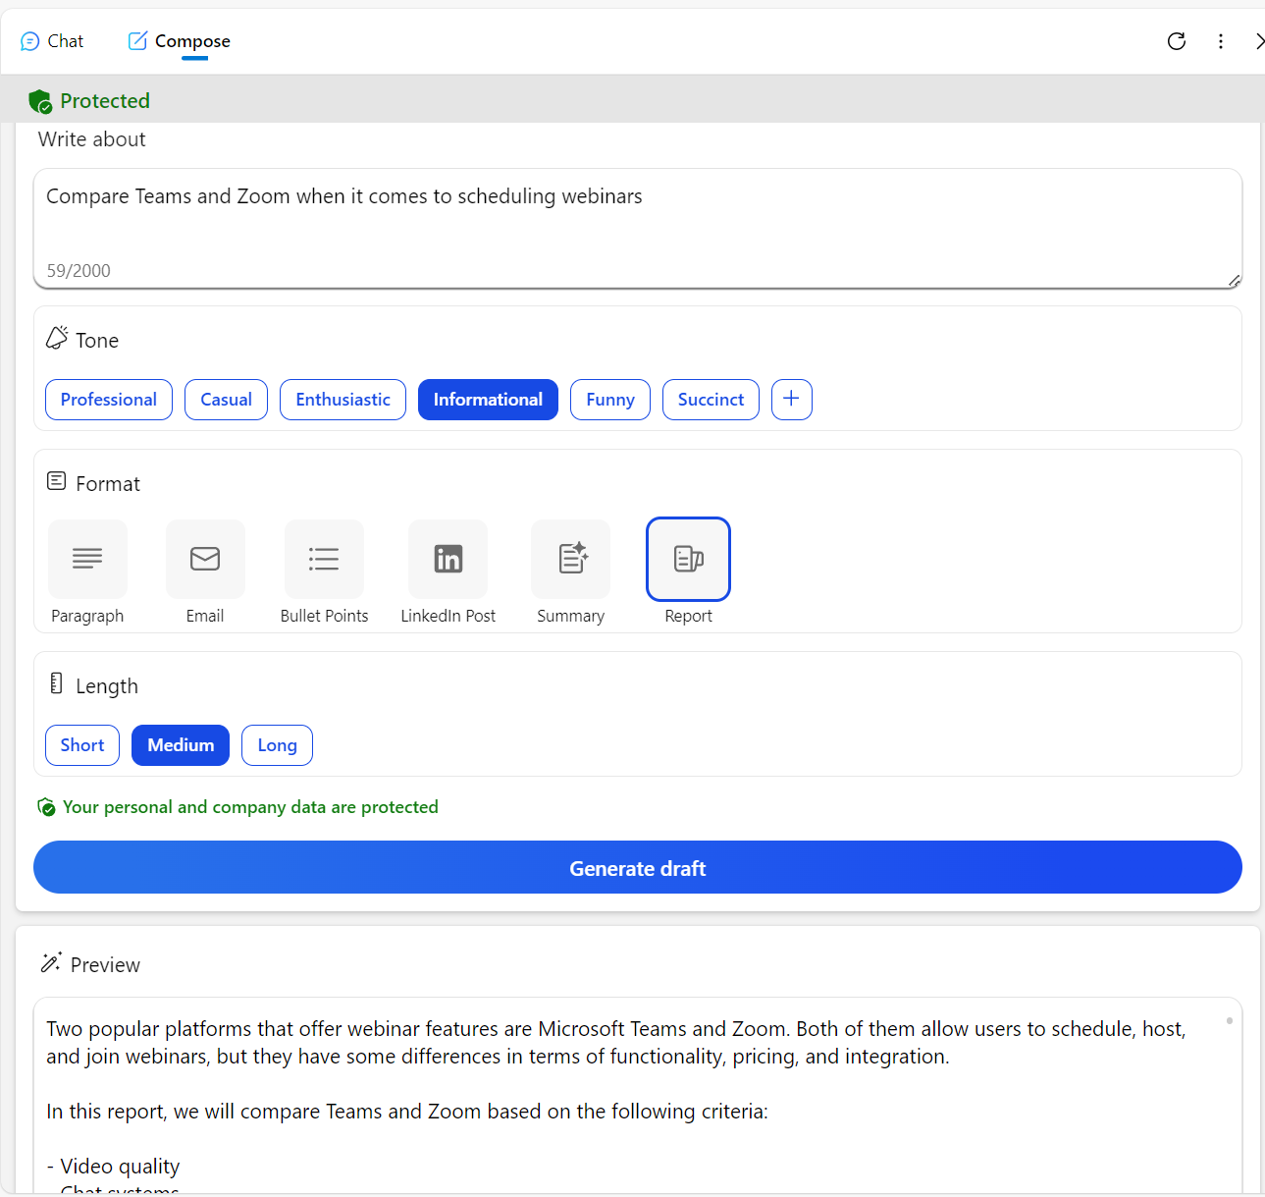Screen dimensions: 1265x1197
Task: Open the Compose tab
Action: click(180, 41)
